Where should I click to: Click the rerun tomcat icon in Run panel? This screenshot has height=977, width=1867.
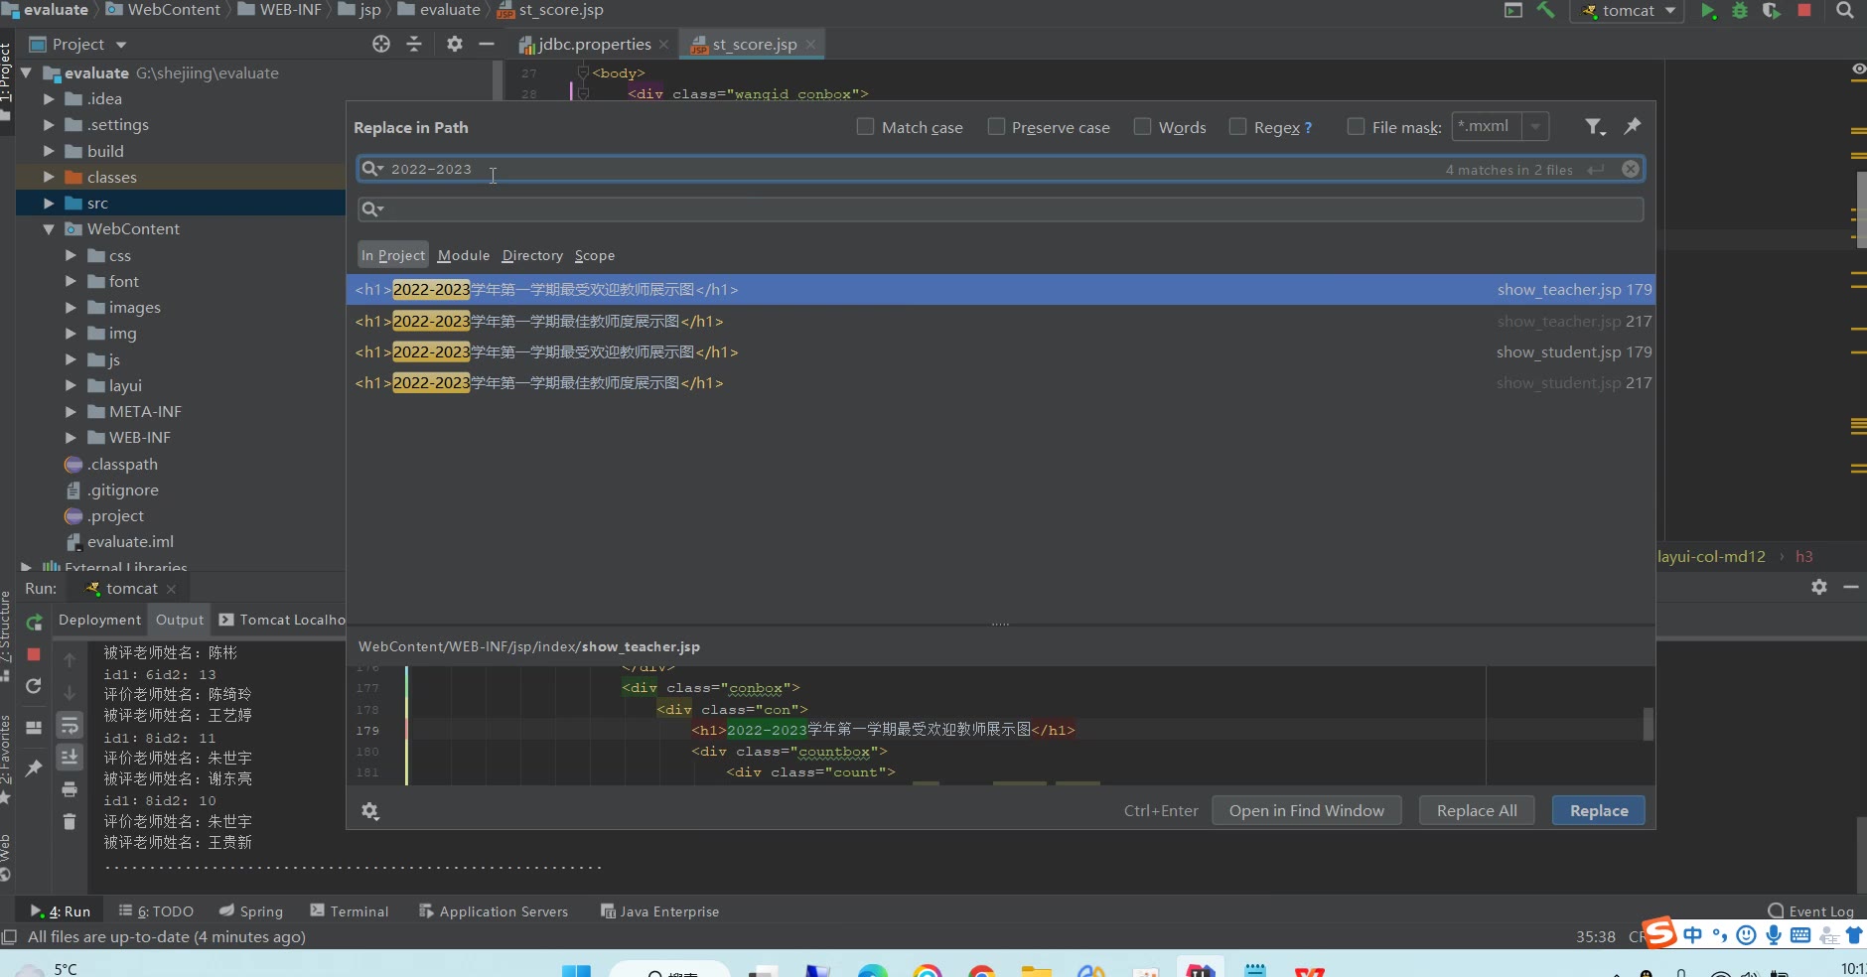[34, 622]
